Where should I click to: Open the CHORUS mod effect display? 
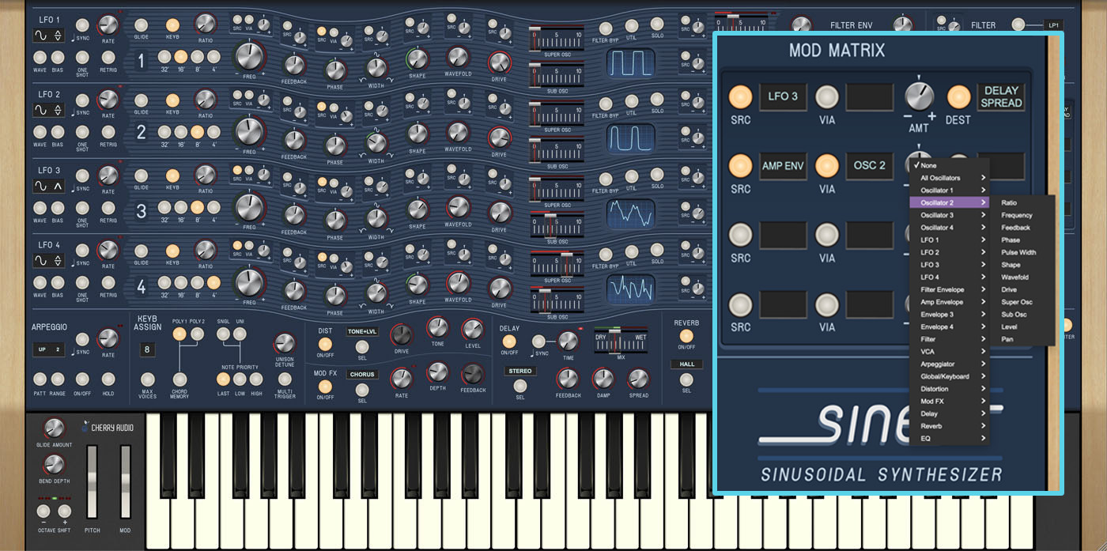(362, 374)
